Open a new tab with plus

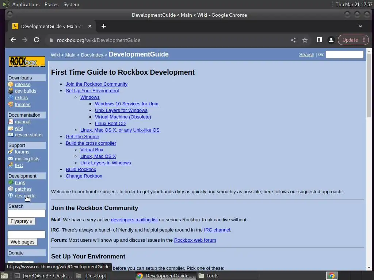[x=103, y=26]
